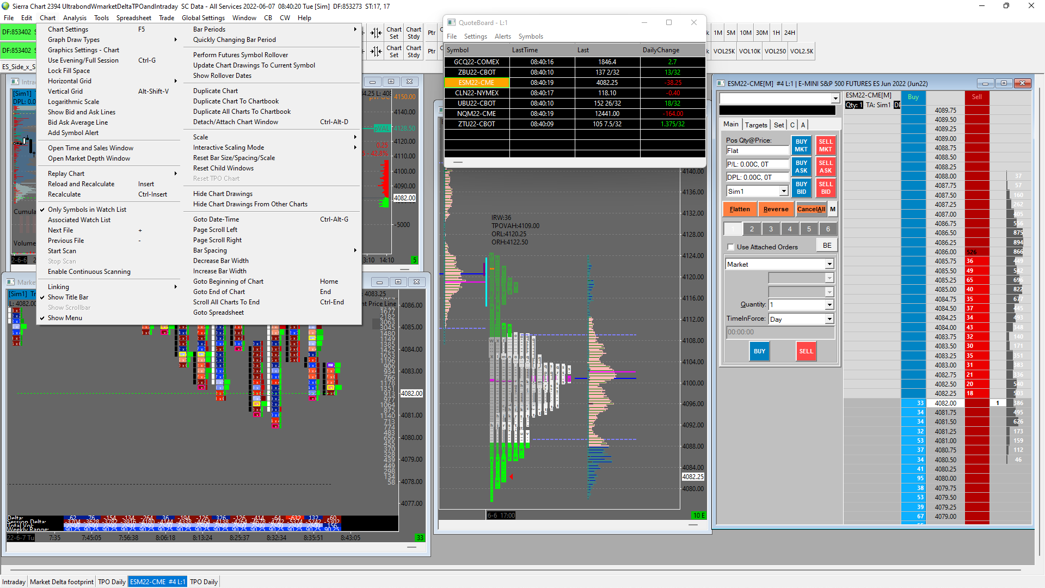The image size is (1045, 588).
Task: Expand the TimeInForce Day dropdown
Action: (x=829, y=320)
